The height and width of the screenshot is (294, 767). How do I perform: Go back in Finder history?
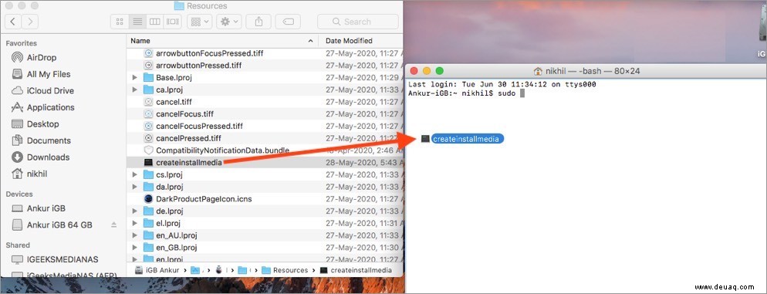coord(12,22)
